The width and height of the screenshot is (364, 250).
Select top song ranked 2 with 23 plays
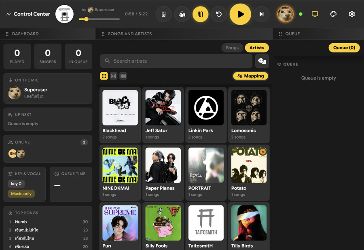click(48, 230)
